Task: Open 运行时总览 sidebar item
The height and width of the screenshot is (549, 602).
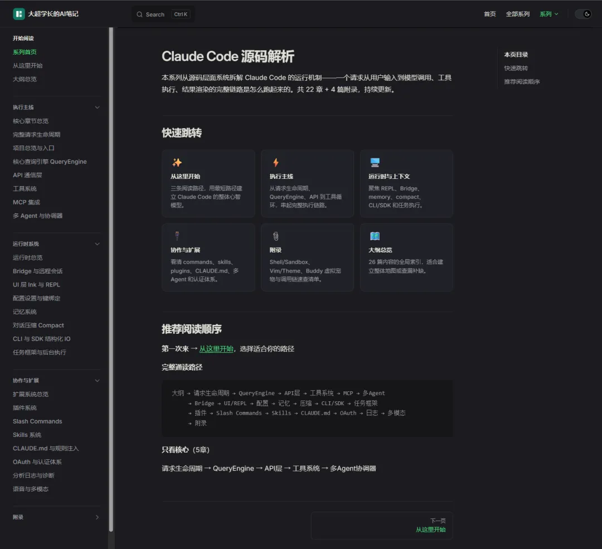Action: [28, 258]
